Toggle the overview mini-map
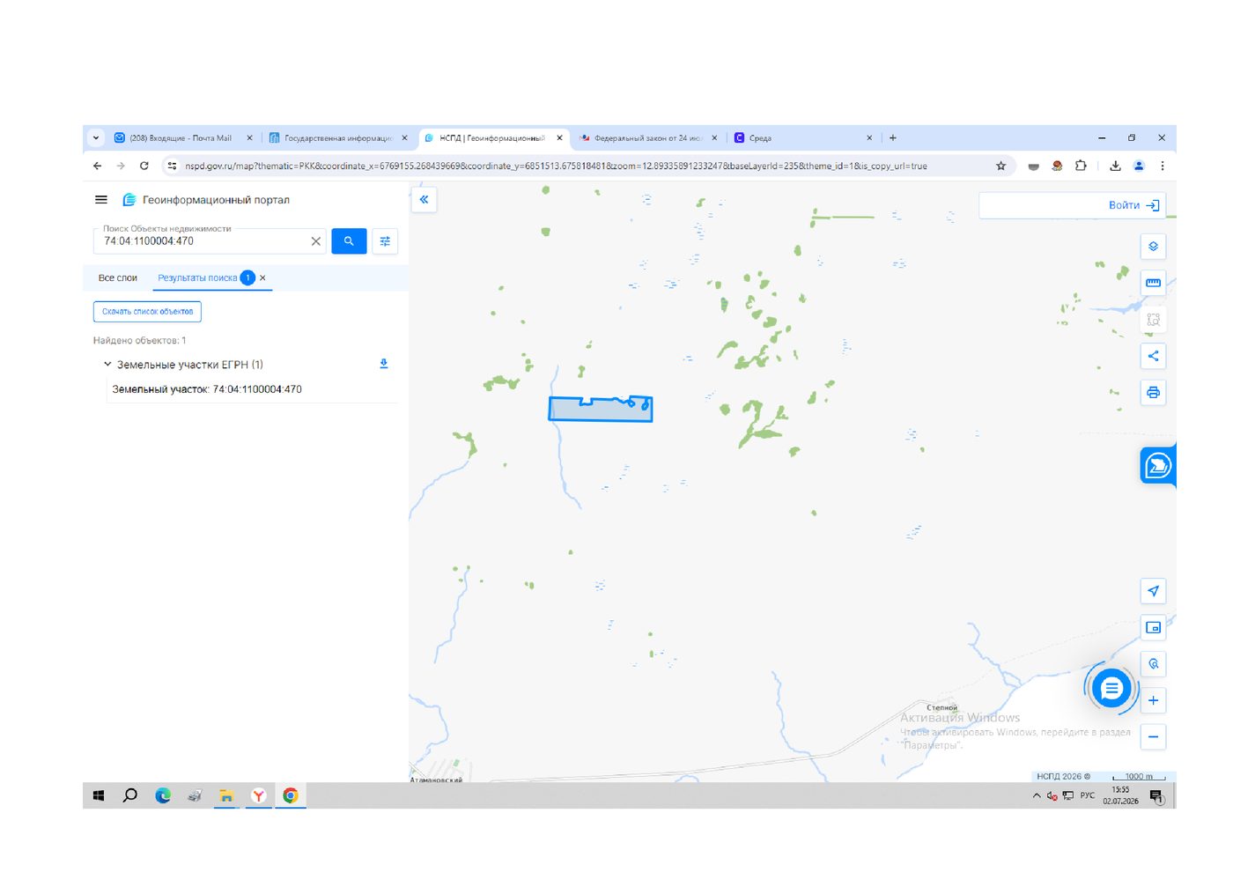This screenshot has width=1233, height=872. (1153, 628)
